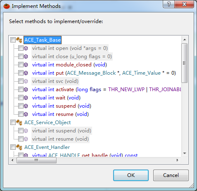Tick the checkbox for ACE_Task_Base

(x=13, y=40)
